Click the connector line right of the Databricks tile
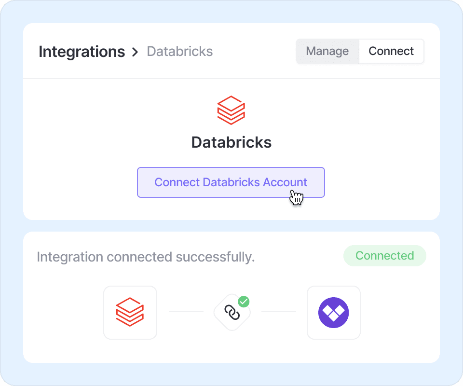463x386 pixels. (x=186, y=312)
